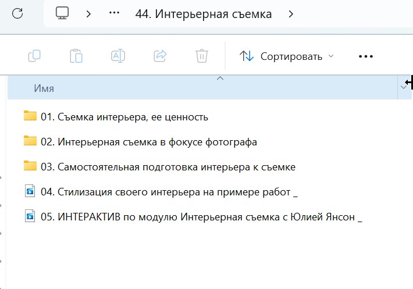This screenshot has height=289, width=413.
Task: Click the Share toolbar icon
Action: (x=160, y=56)
